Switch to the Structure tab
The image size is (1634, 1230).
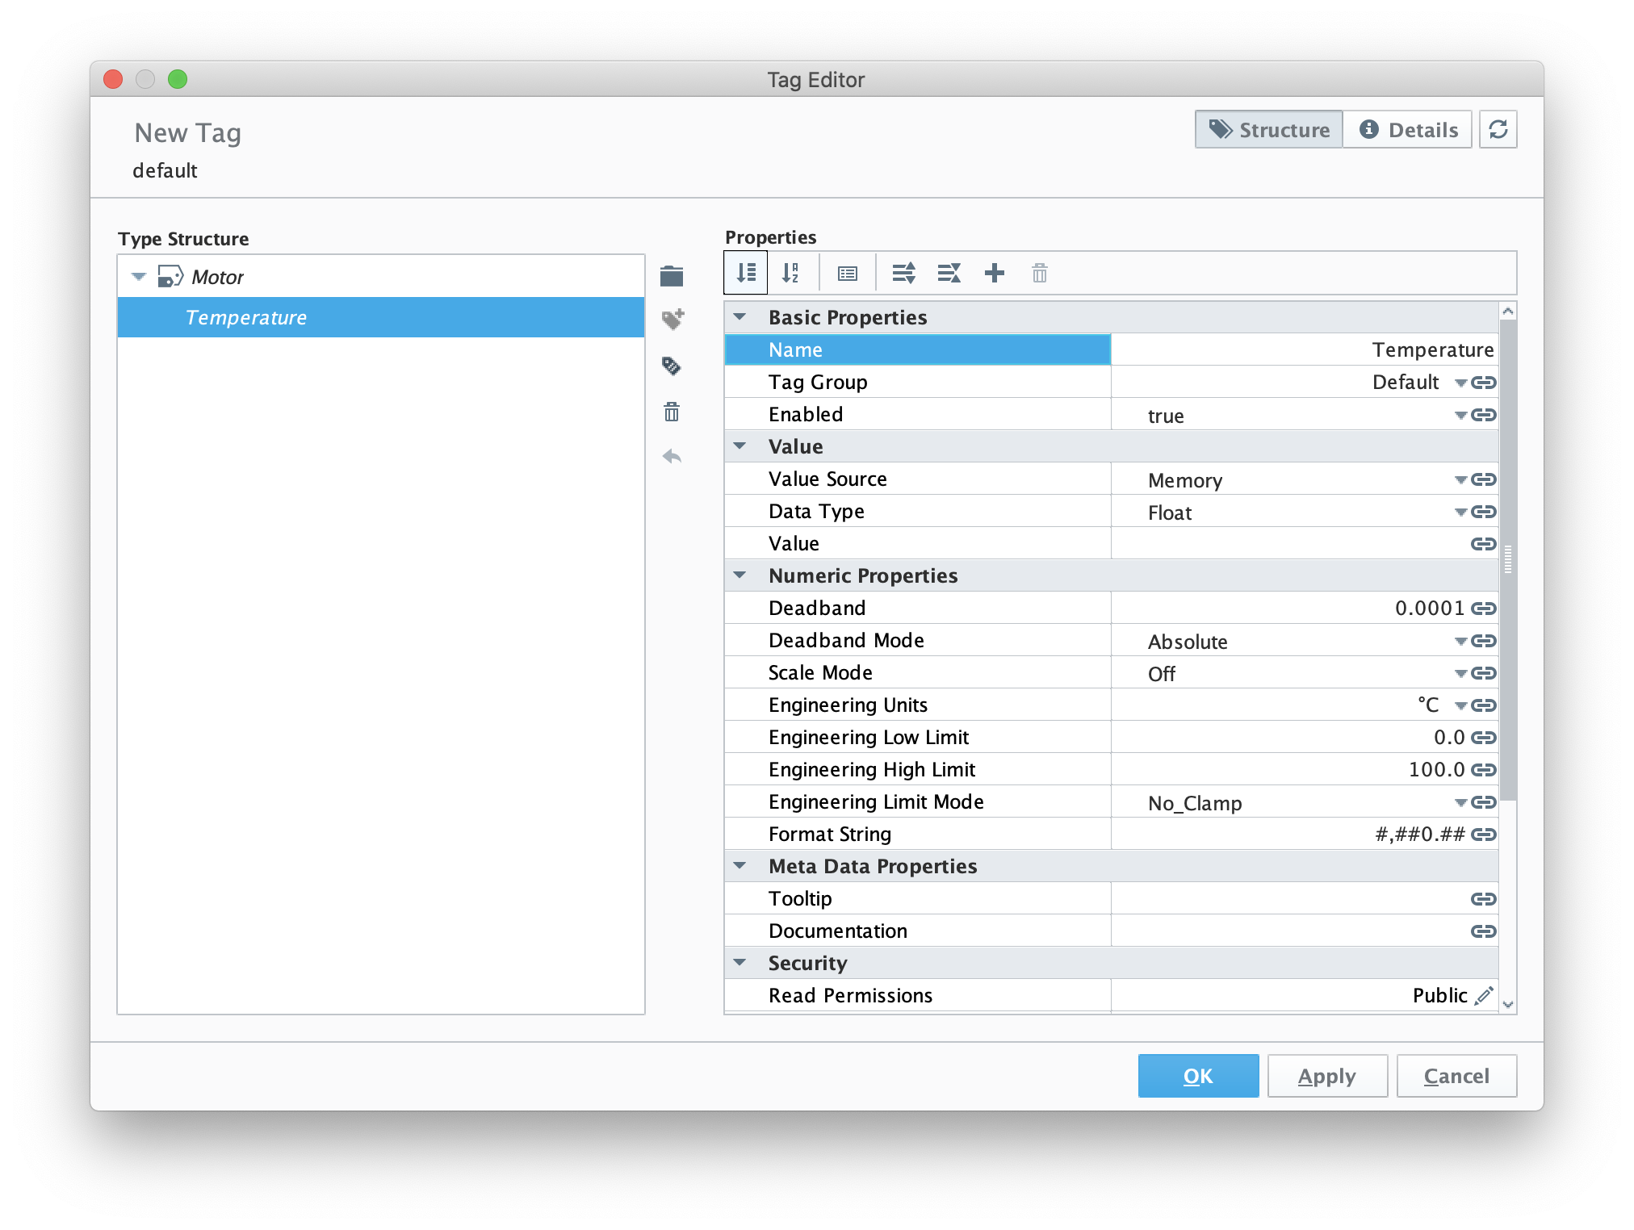(x=1268, y=129)
